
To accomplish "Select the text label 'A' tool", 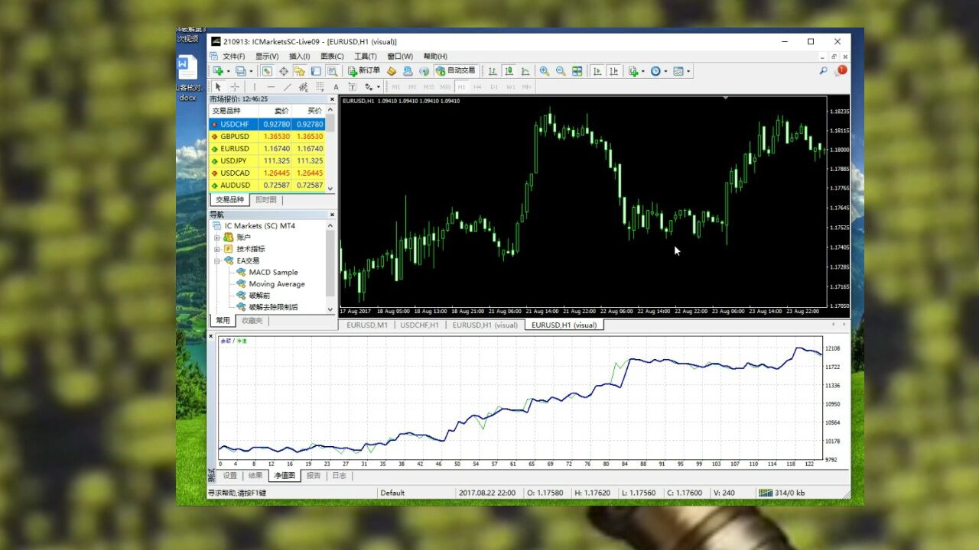I will pyautogui.click(x=336, y=87).
